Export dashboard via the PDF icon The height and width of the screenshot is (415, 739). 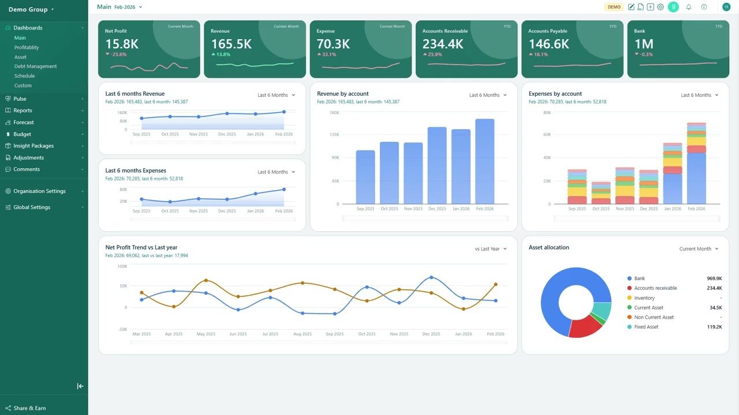(x=640, y=7)
